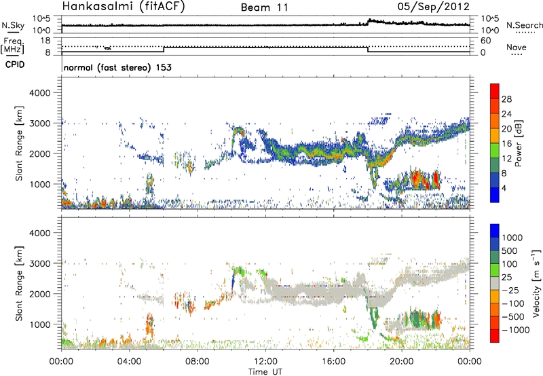The image size is (543, 376).
Task: Click the date "05/Sep/2012"
Action: point(433,7)
